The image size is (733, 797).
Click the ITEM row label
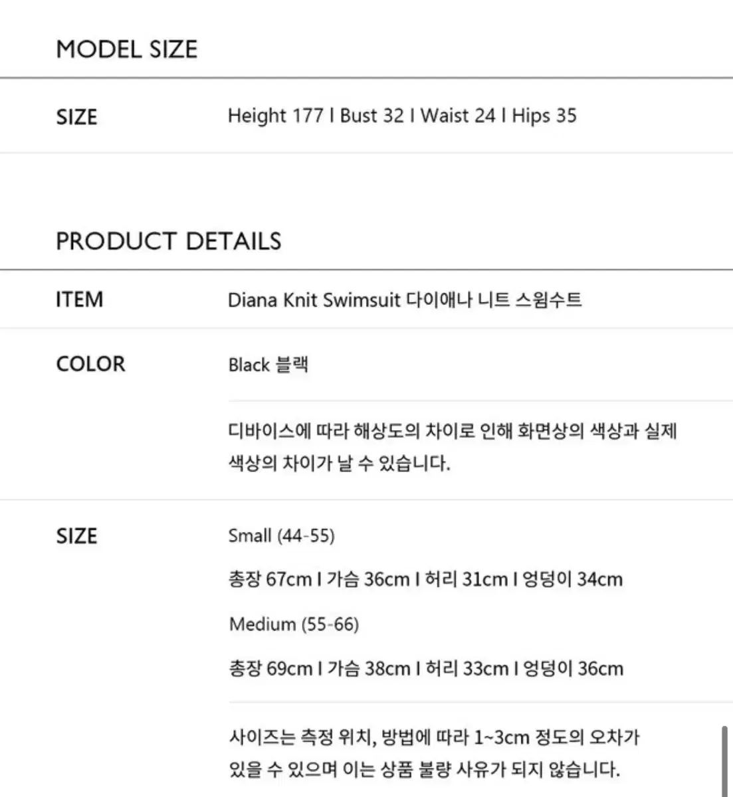point(80,300)
